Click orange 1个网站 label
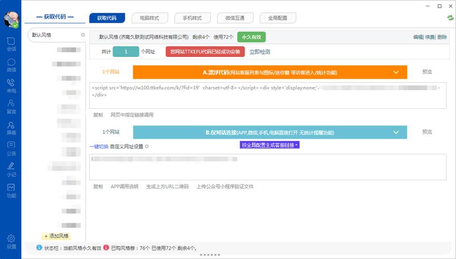 111,72
